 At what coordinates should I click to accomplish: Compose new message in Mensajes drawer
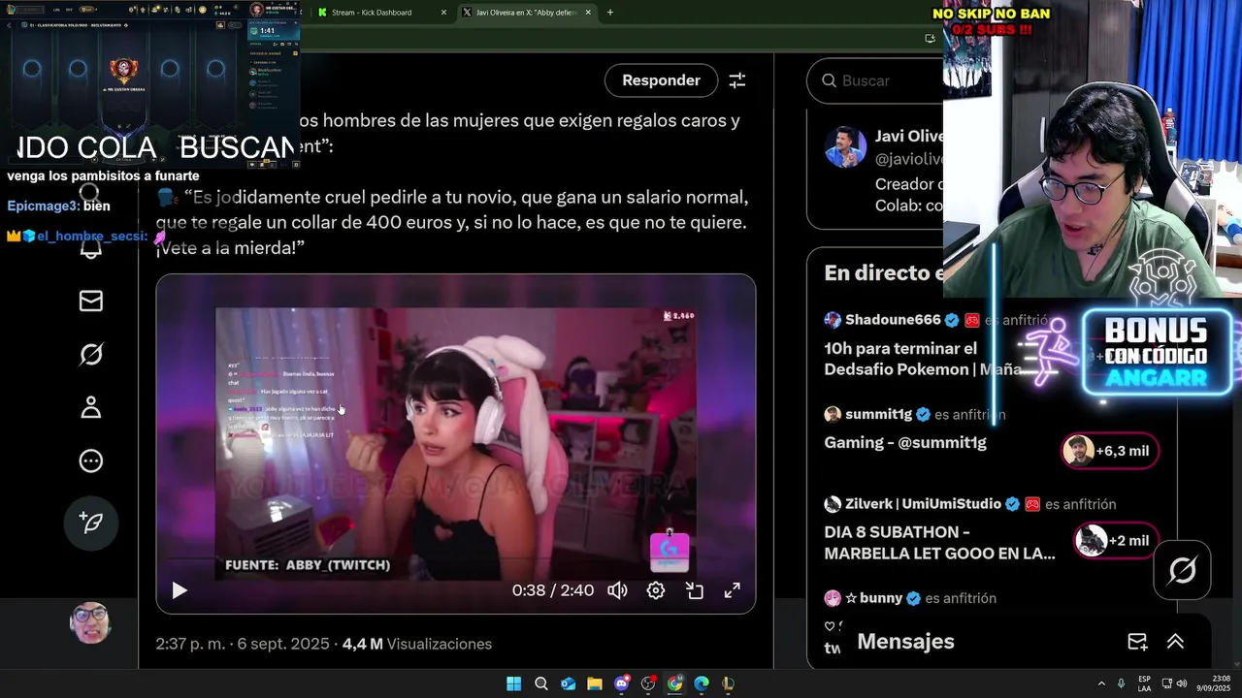point(1137,642)
